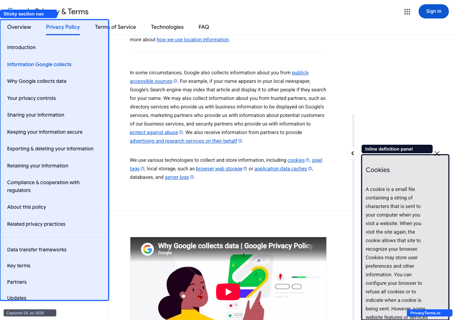The image size is (456, 320).
Task: Open the Updates sidebar link
Action: pyautogui.click(x=17, y=298)
